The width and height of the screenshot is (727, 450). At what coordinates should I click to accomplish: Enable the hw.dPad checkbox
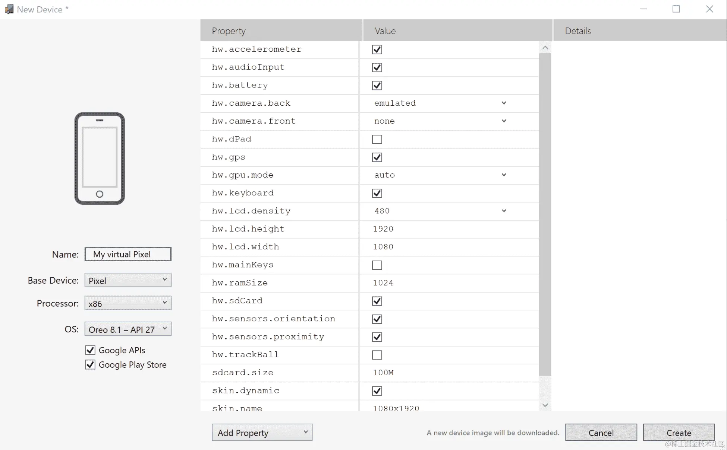coord(377,139)
